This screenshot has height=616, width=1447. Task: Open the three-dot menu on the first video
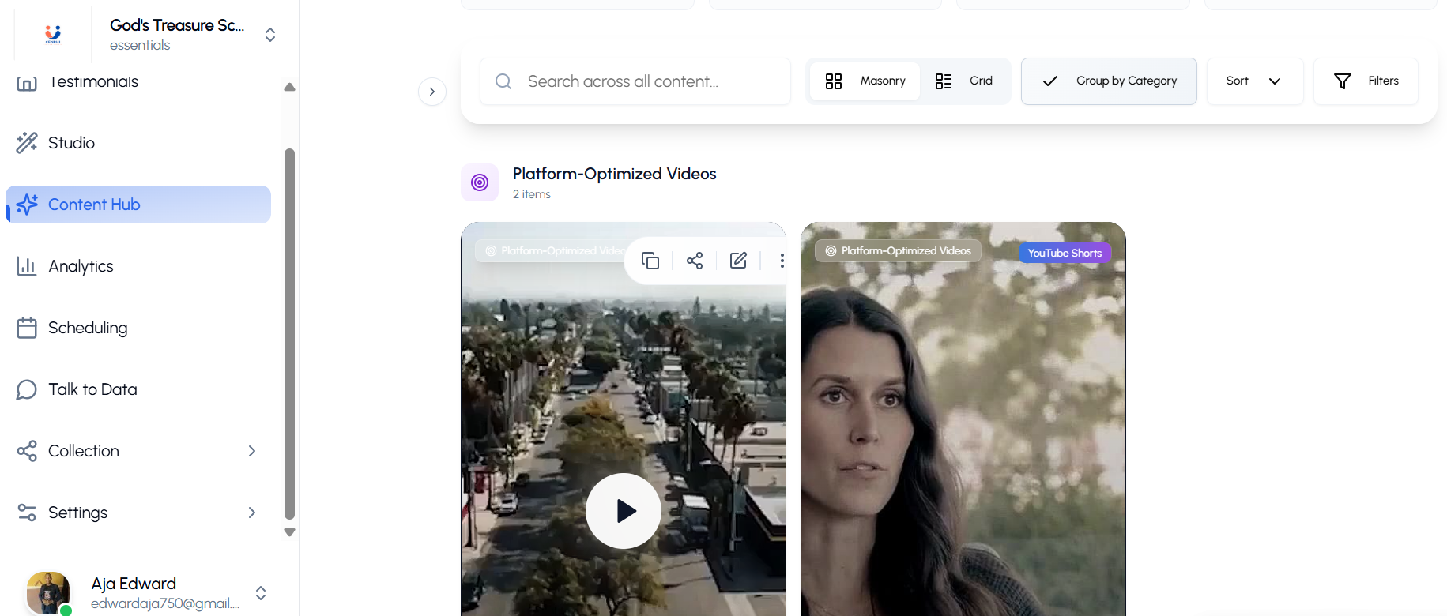[x=782, y=261]
